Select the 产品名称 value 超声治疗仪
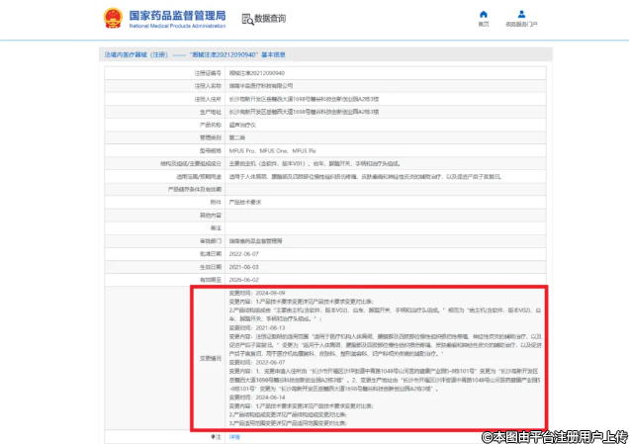The height and width of the screenshot is (444, 629). pos(243,125)
